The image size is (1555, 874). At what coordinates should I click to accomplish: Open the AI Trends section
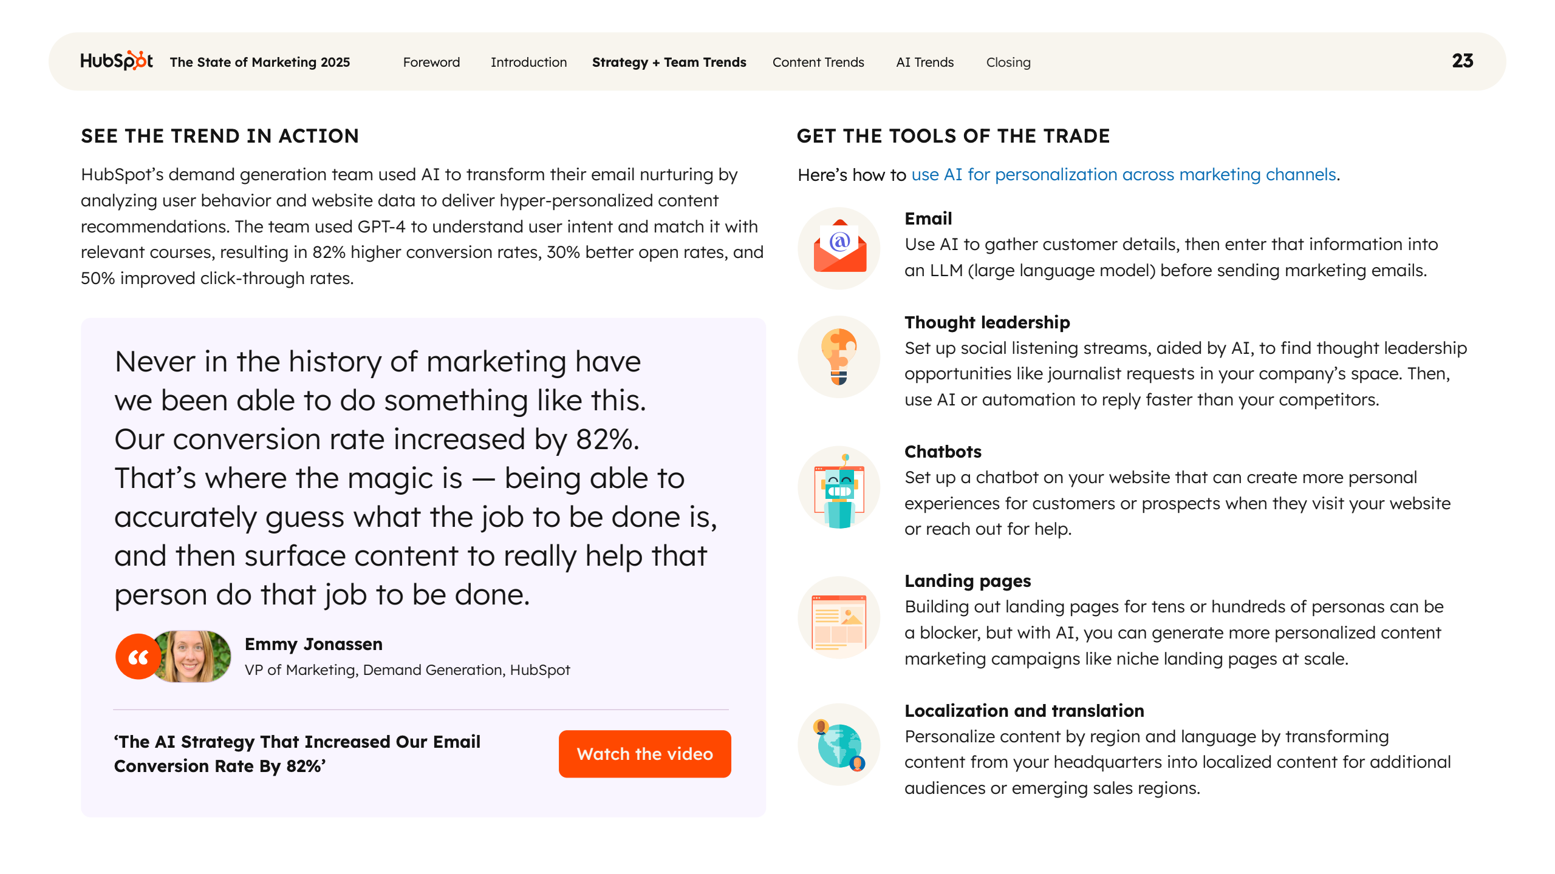pyautogui.click(x=924, y=62)
